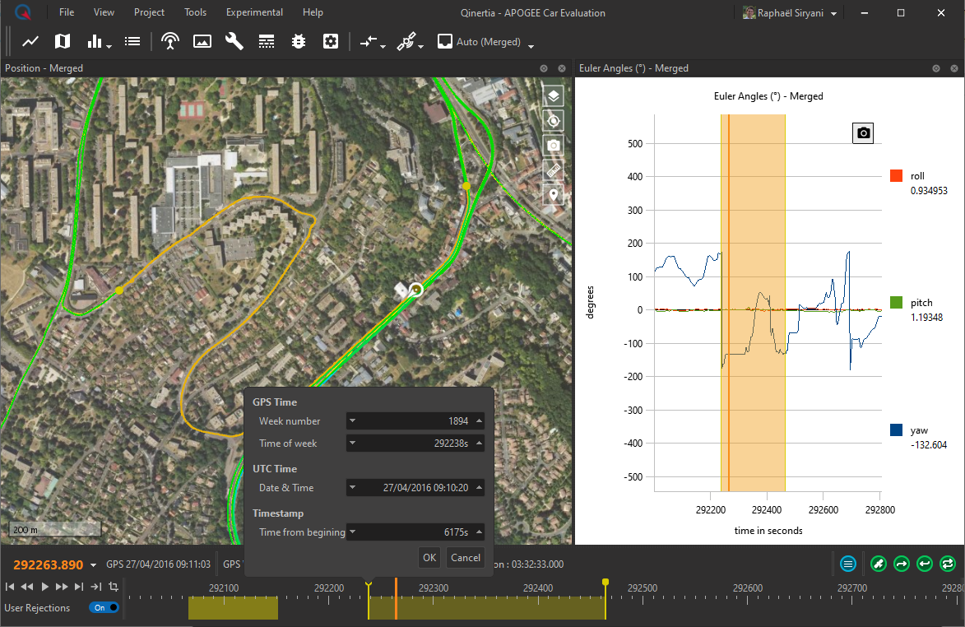
Task: Toggle the yaw series in the legend
Action: [896, 430]
